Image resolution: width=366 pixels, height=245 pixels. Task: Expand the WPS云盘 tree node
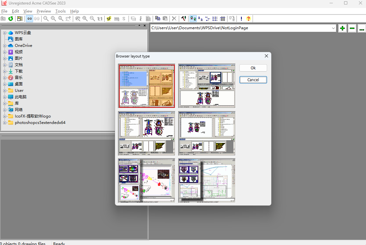[5, 33]
